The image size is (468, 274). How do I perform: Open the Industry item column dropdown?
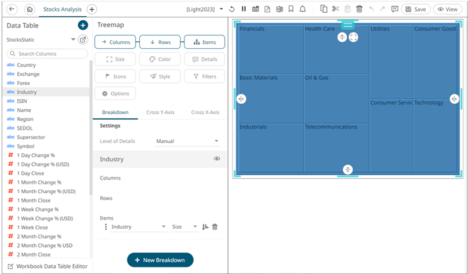pyautogui.click(x=138, y=227)
